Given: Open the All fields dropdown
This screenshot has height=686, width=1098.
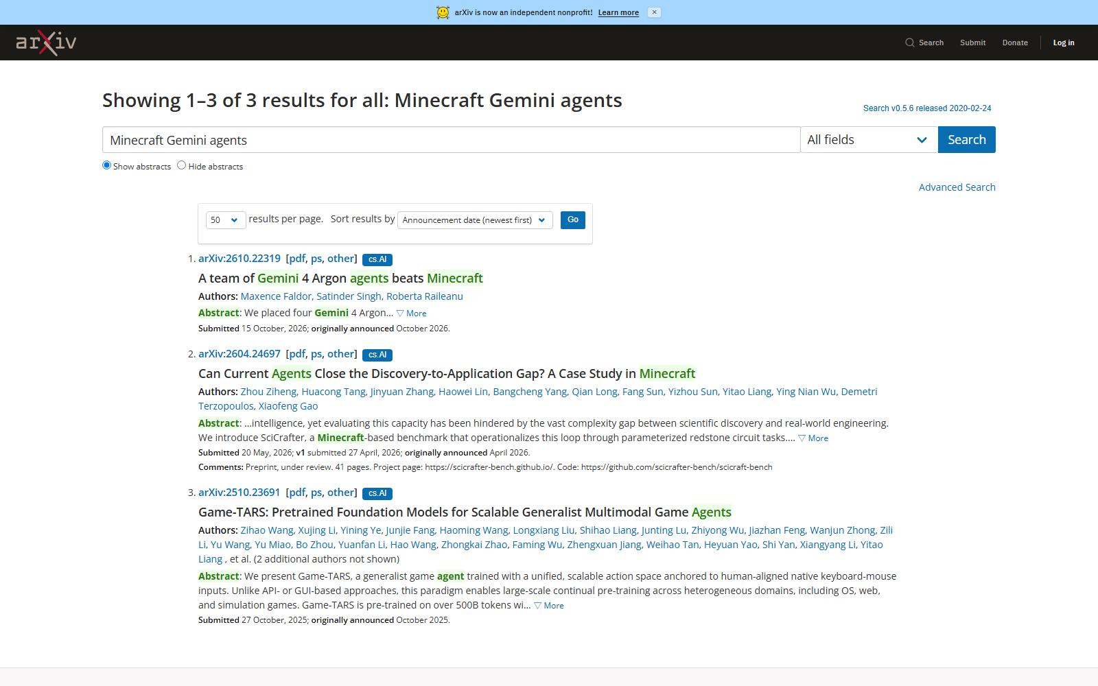Looking at the screenshot, I should pos(869,140).
